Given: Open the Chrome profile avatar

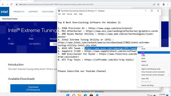Looking at the screenshot, I should pos(164,5).
